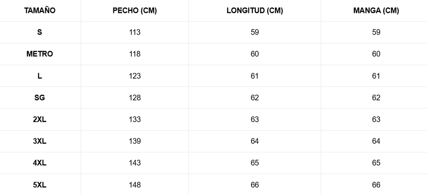Click the 65 cell under MANGA column

tap(376, 163)
